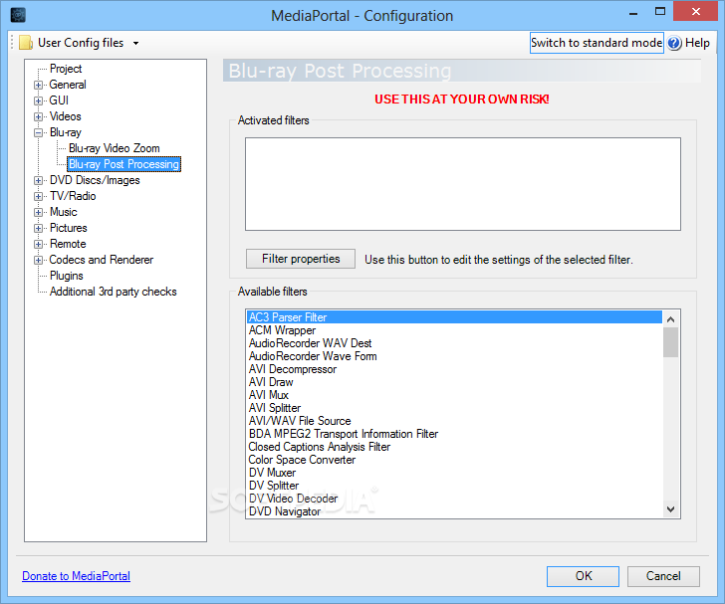
Task: Select Color Space Converter filter
Action: coord(454,460)
